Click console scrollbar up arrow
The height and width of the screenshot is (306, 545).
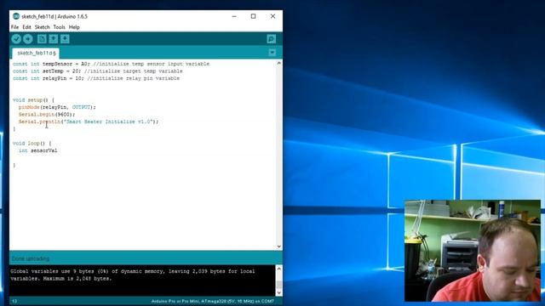click(x=278, y=269)
